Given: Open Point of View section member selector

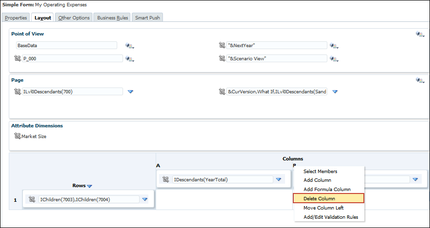Looking at the screenshot, I should click(420, 34).
